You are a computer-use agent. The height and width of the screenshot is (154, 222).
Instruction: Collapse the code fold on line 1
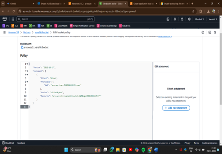pyautogui.click(x=27, y=64)
